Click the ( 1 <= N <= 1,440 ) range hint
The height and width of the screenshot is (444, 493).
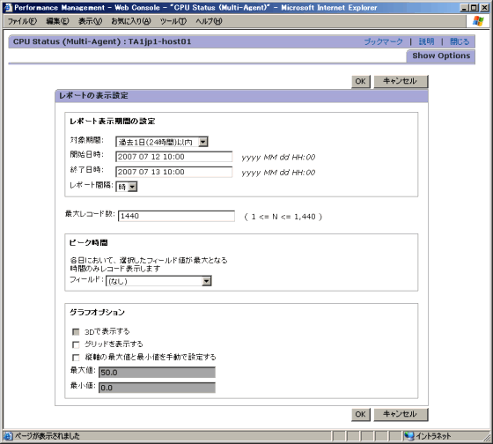[283, 217]
